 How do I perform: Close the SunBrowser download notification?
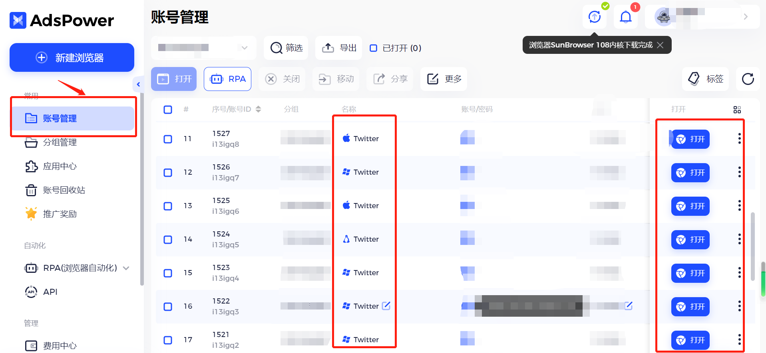[660, 45]
